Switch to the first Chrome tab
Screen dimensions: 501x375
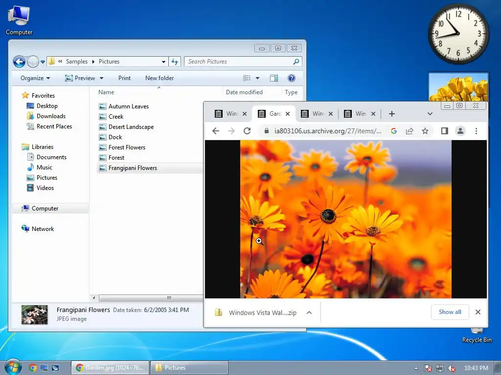(227, 114)
